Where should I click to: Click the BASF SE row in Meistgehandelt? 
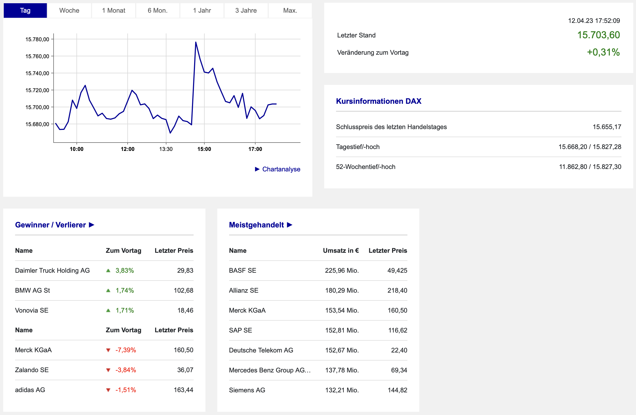(243, 271)
